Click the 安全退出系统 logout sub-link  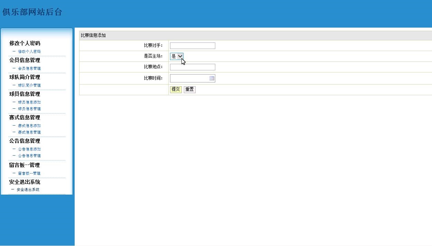point(28,189)
